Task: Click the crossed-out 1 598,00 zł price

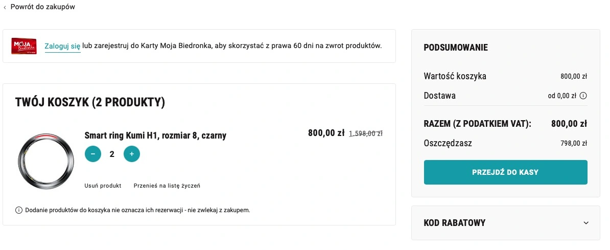Action: coord(366,133)
